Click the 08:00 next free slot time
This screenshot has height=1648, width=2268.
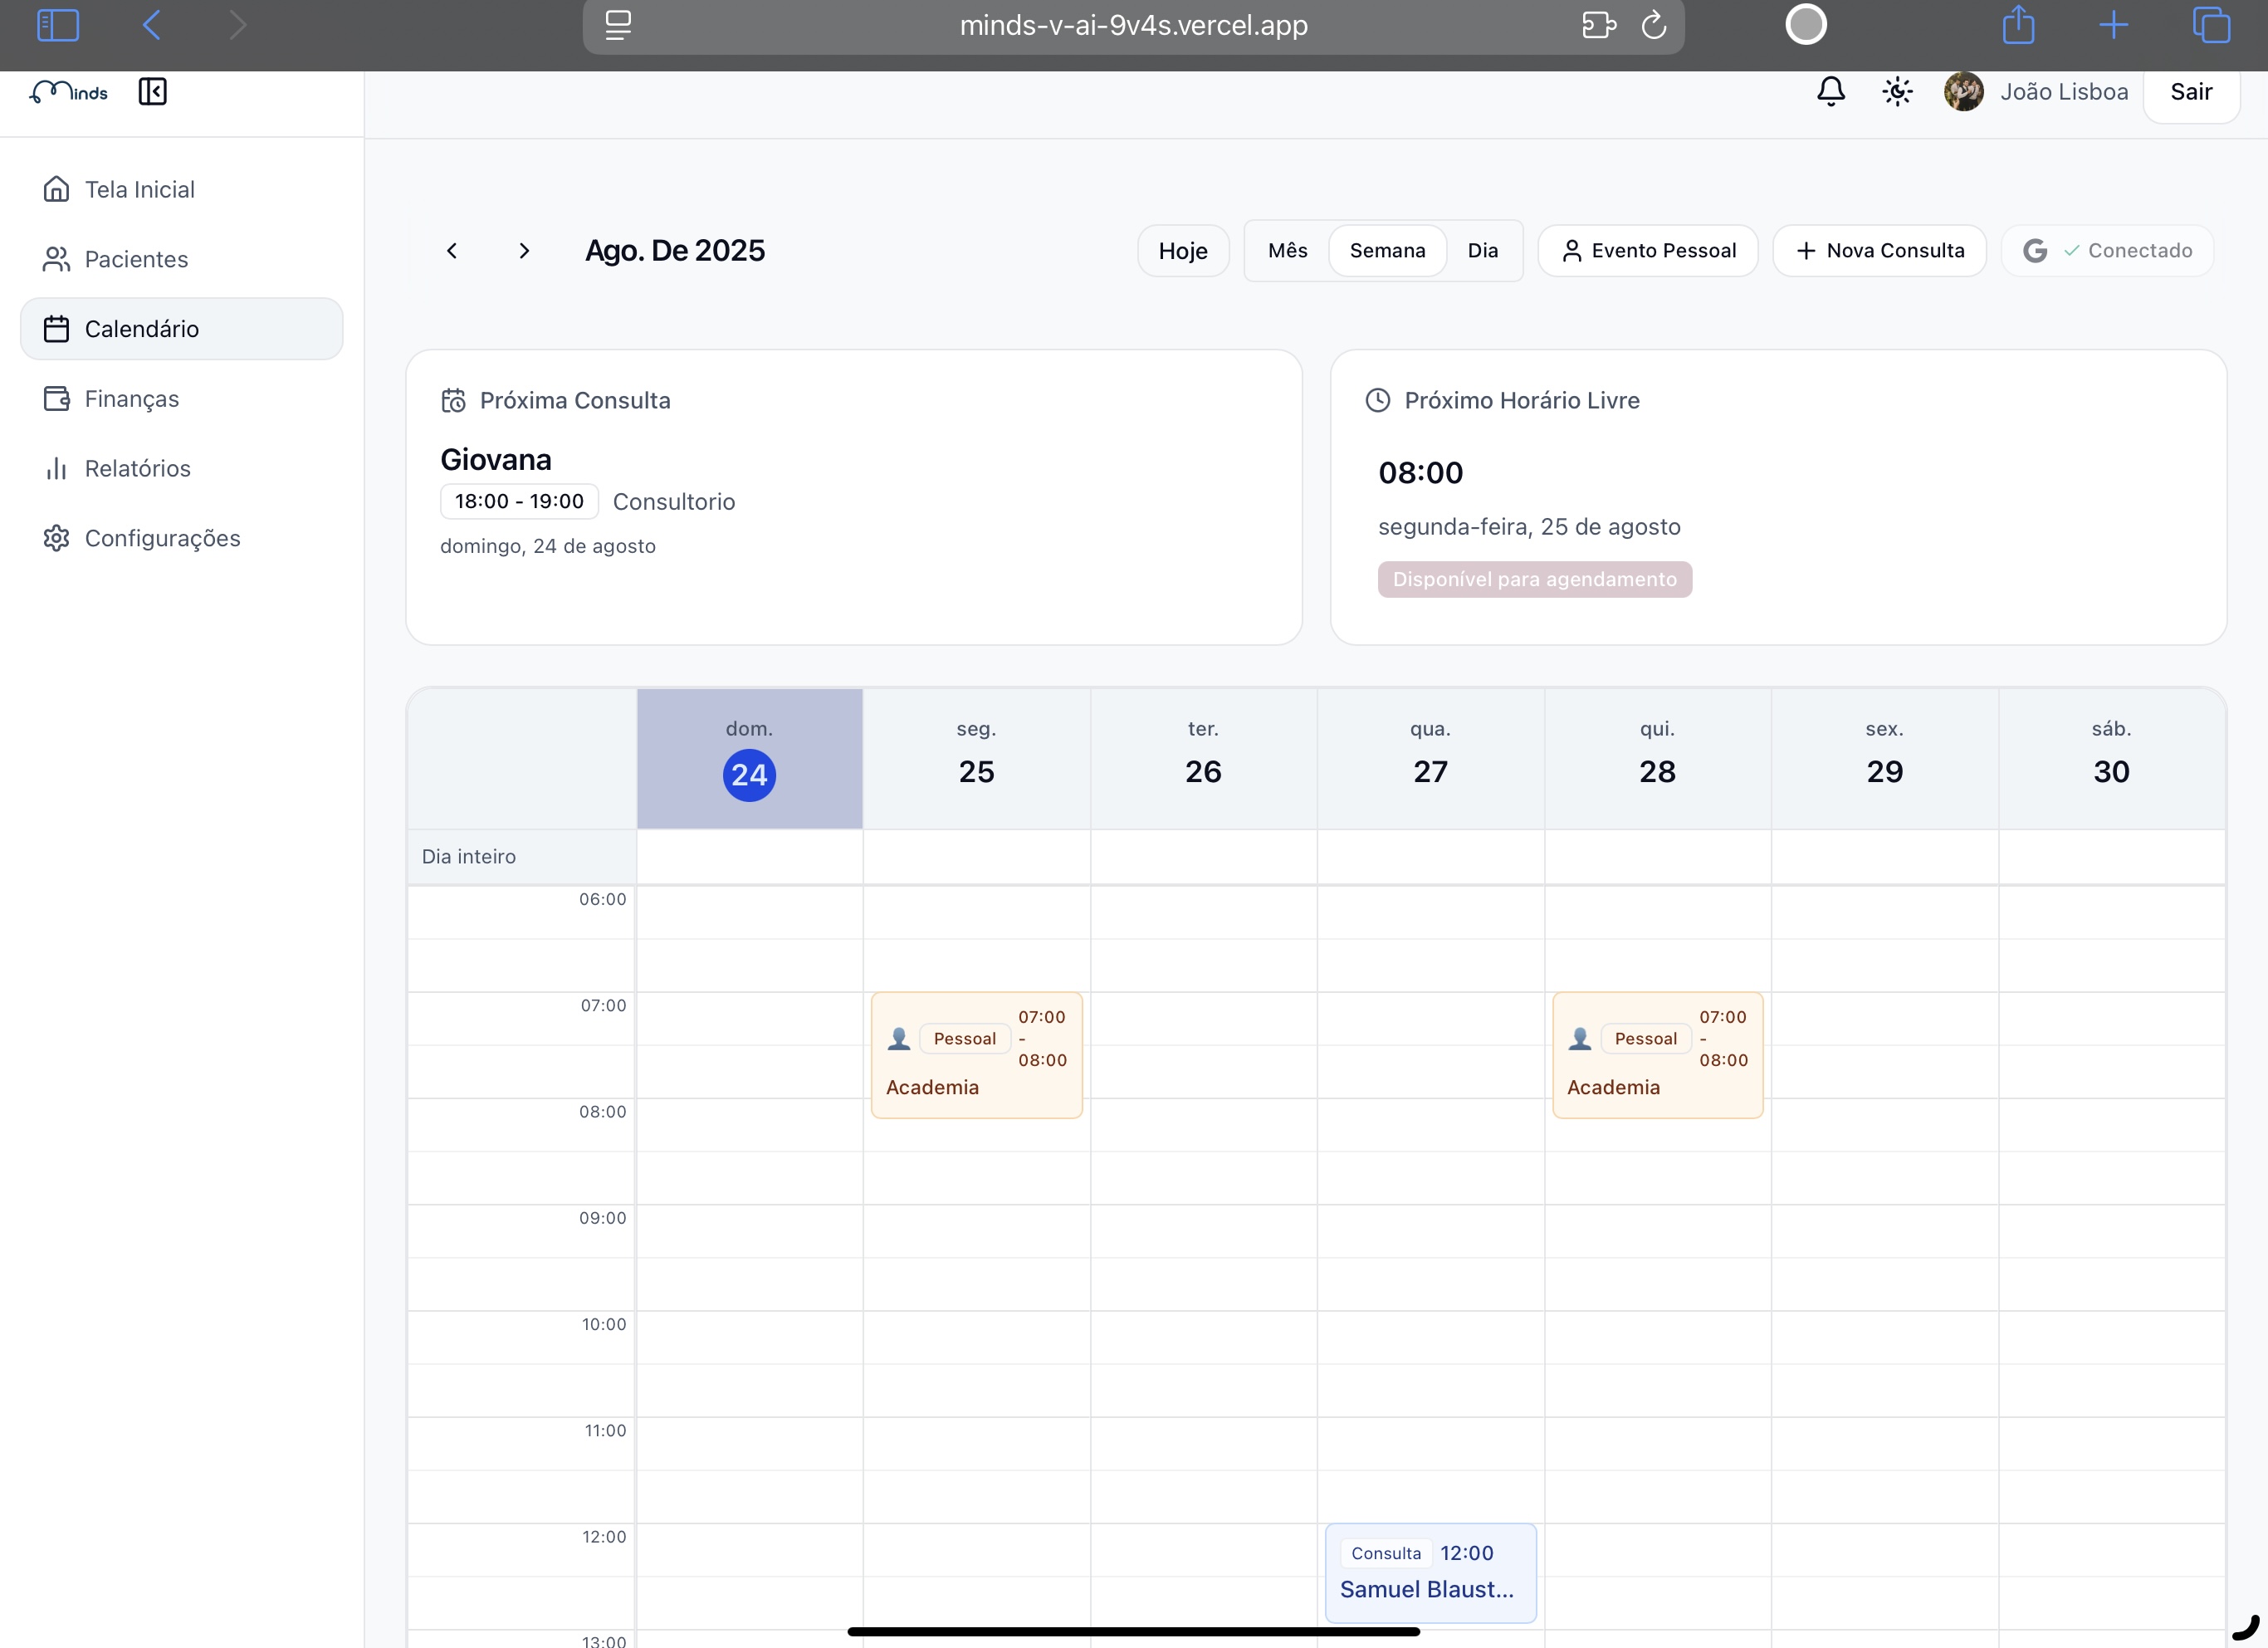[1420, 473]
